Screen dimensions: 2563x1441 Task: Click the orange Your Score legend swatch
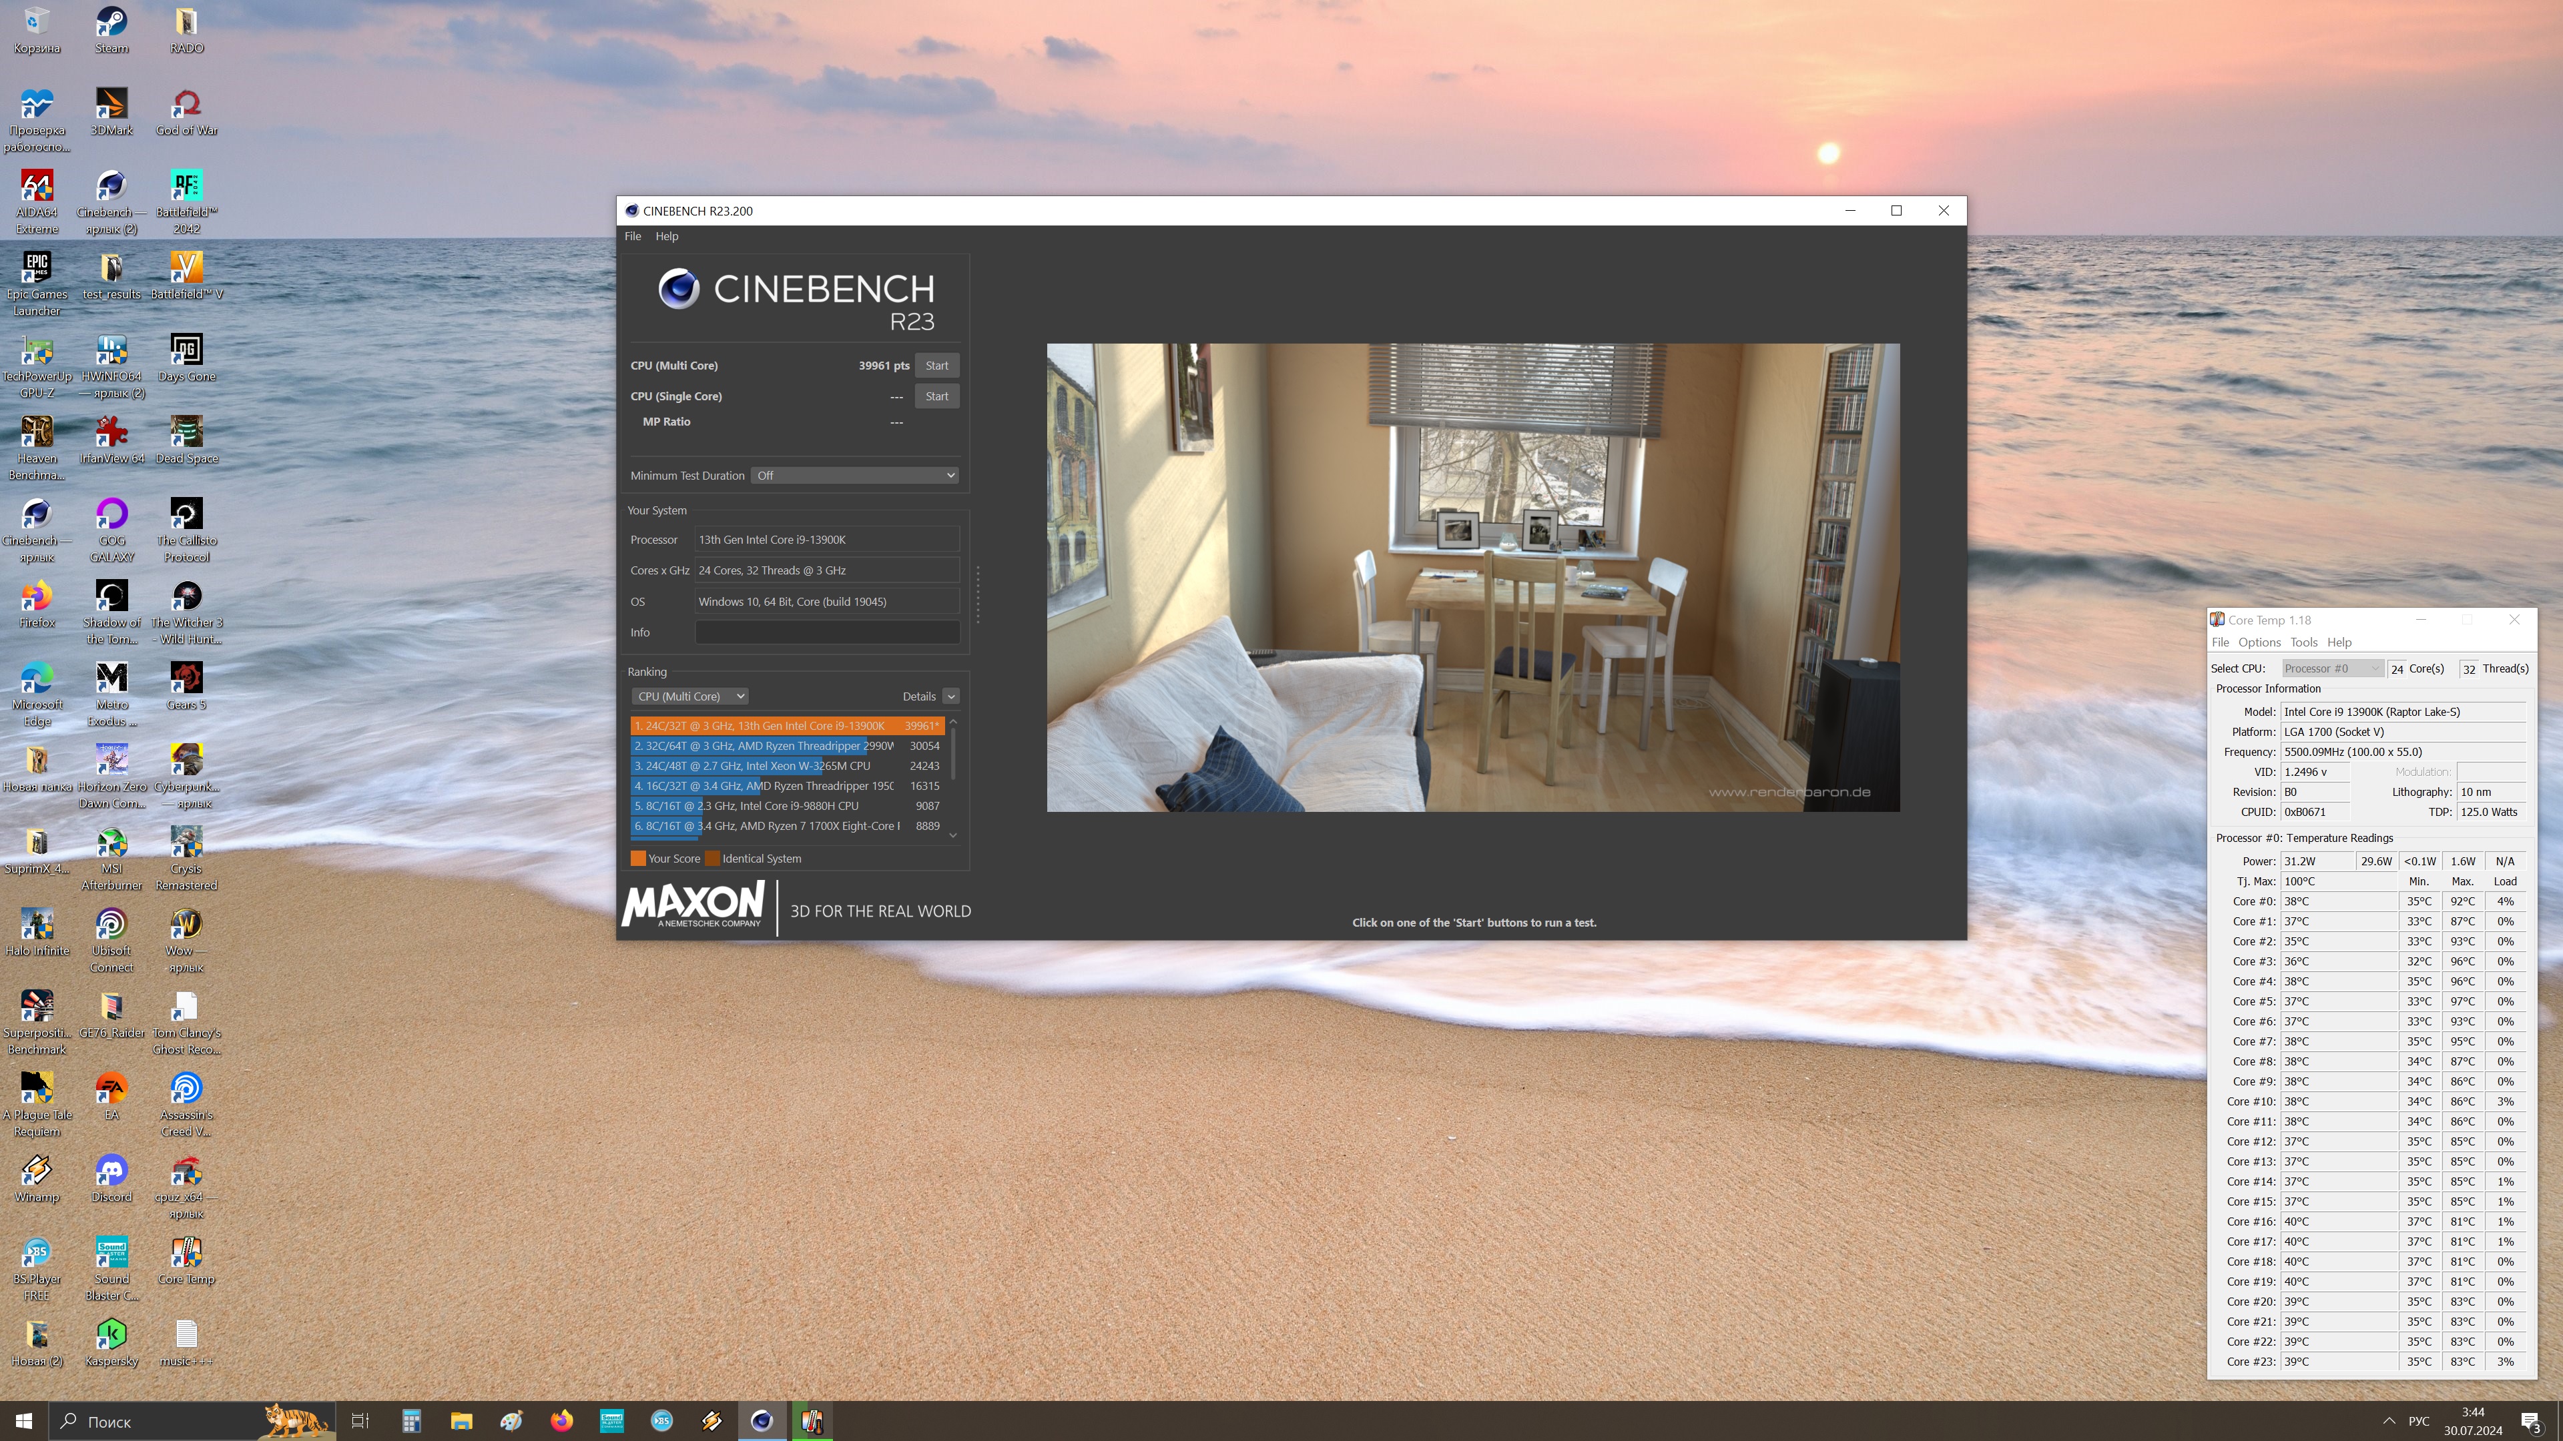point(638,858)
